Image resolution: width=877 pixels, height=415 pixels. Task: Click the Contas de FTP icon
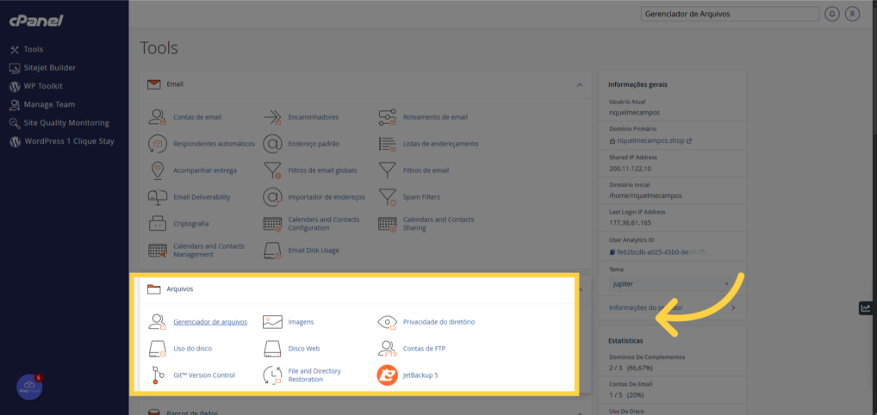click(x=387, y=349)
